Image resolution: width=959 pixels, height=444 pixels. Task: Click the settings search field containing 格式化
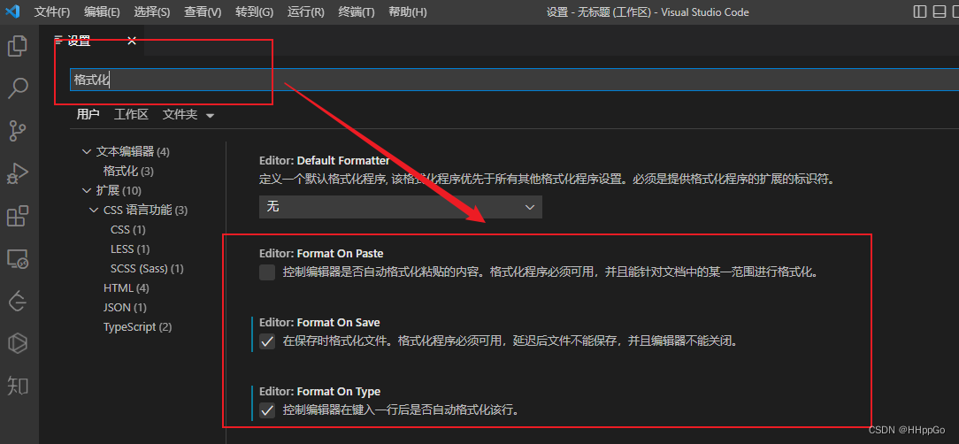click(514, 80)
